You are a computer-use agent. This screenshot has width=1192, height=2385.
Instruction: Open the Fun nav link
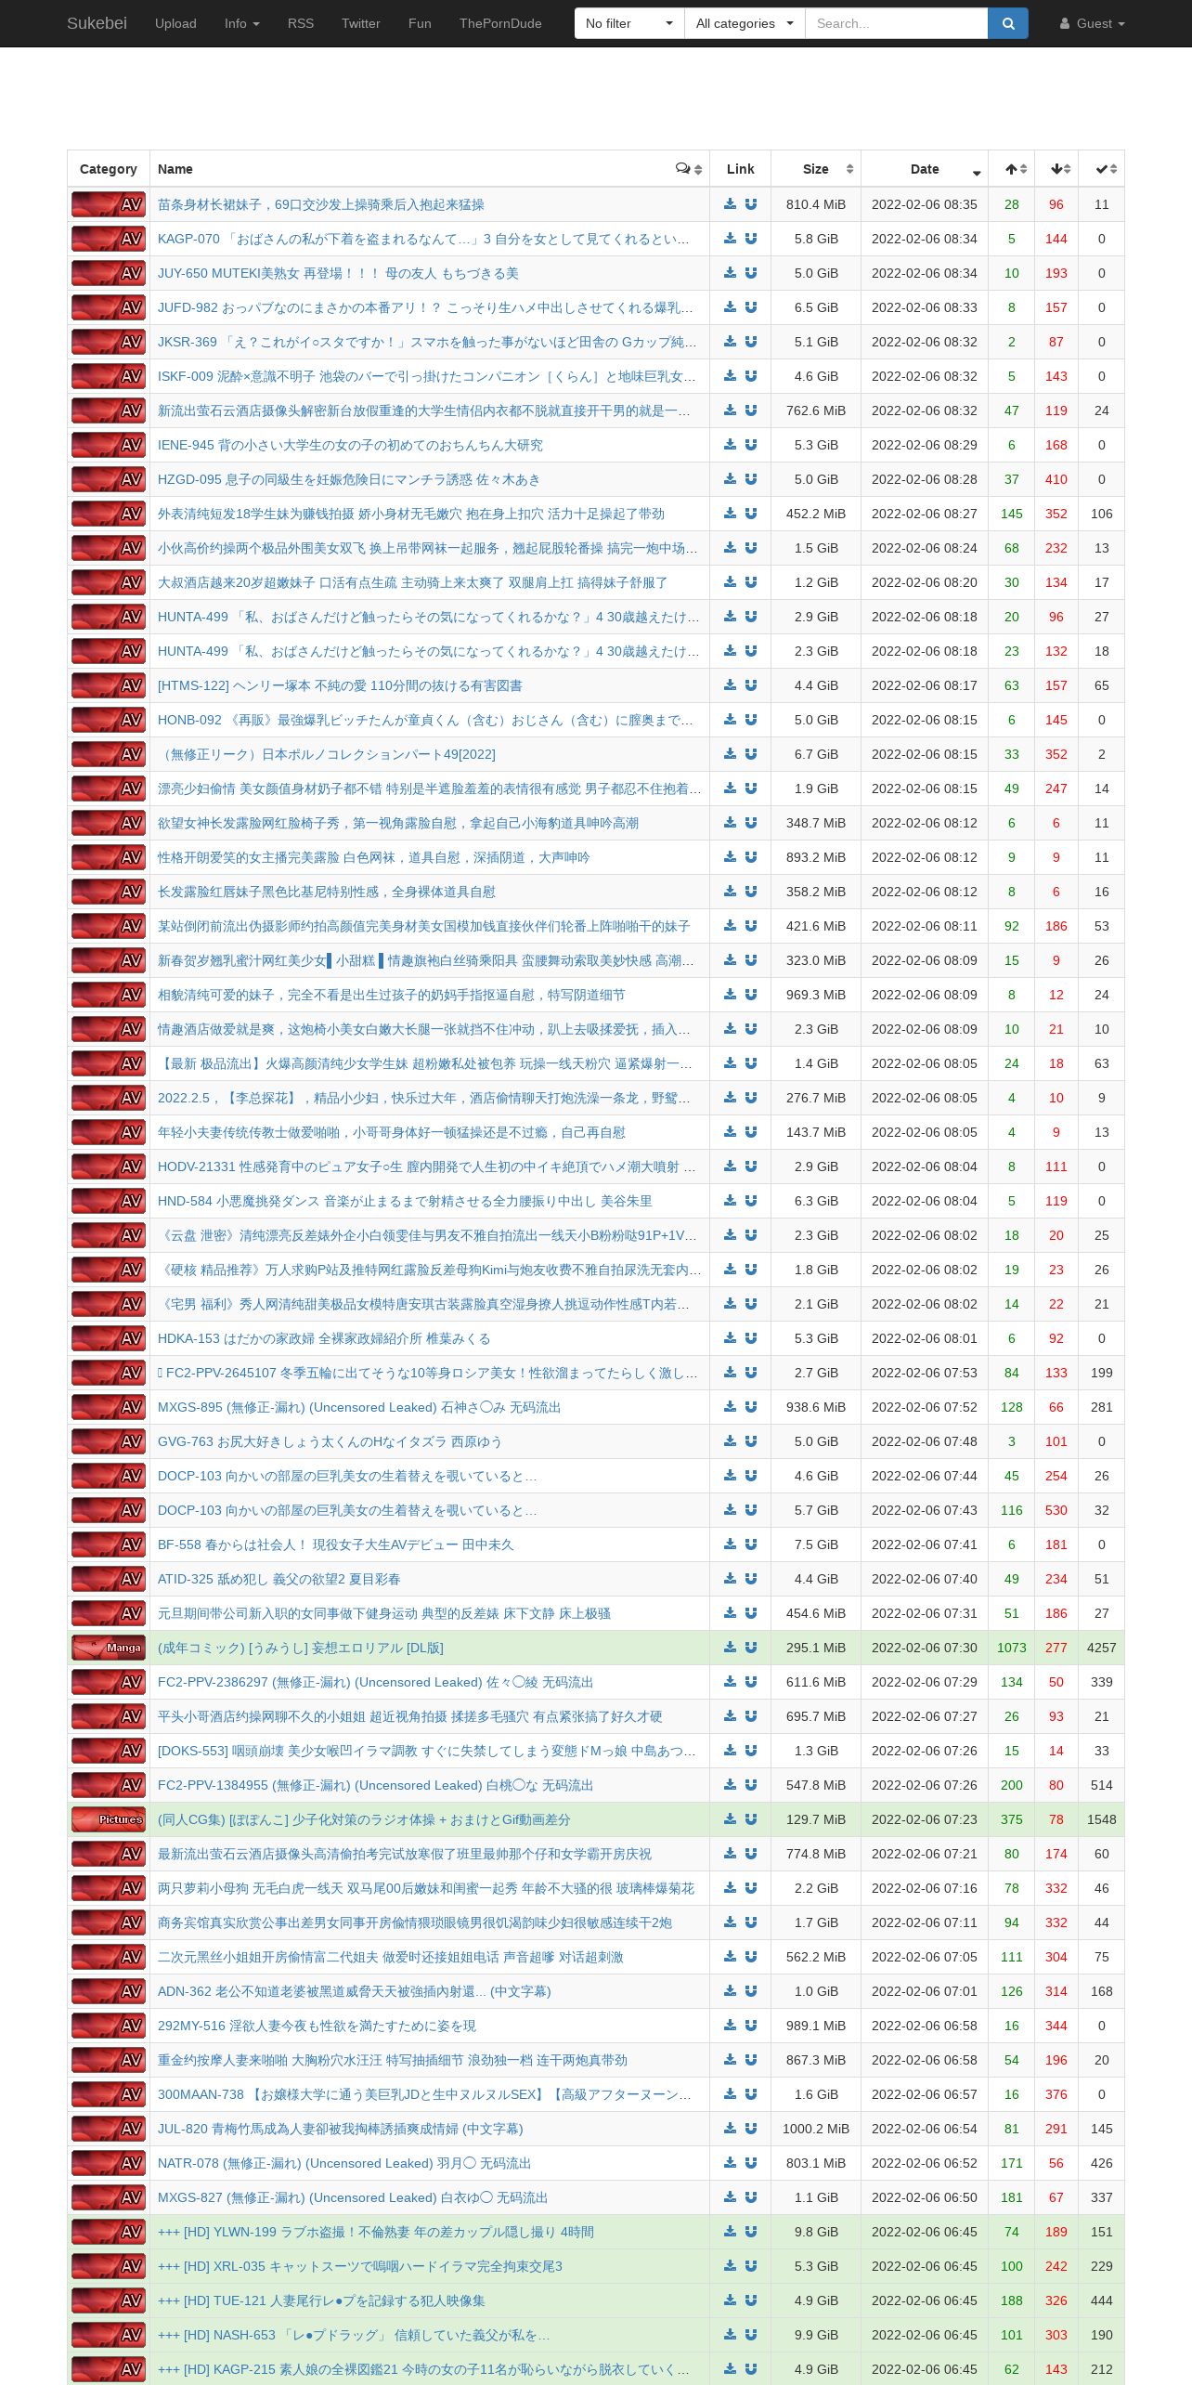pyautogui.click(x=420, y=23)
